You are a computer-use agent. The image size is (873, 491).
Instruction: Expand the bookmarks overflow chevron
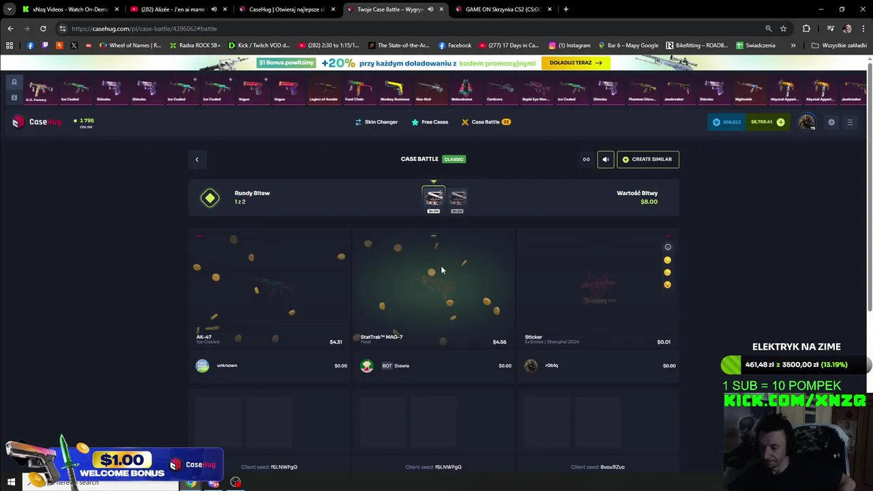[x=793, y=46]
